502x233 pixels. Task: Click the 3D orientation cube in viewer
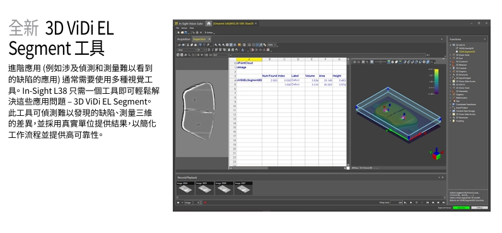click(x=436, y=155)
